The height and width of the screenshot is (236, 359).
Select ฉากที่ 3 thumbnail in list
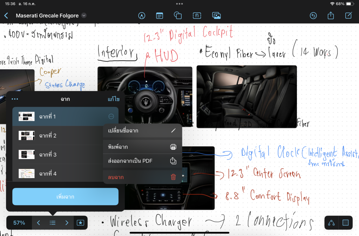(x=27, y=155)
